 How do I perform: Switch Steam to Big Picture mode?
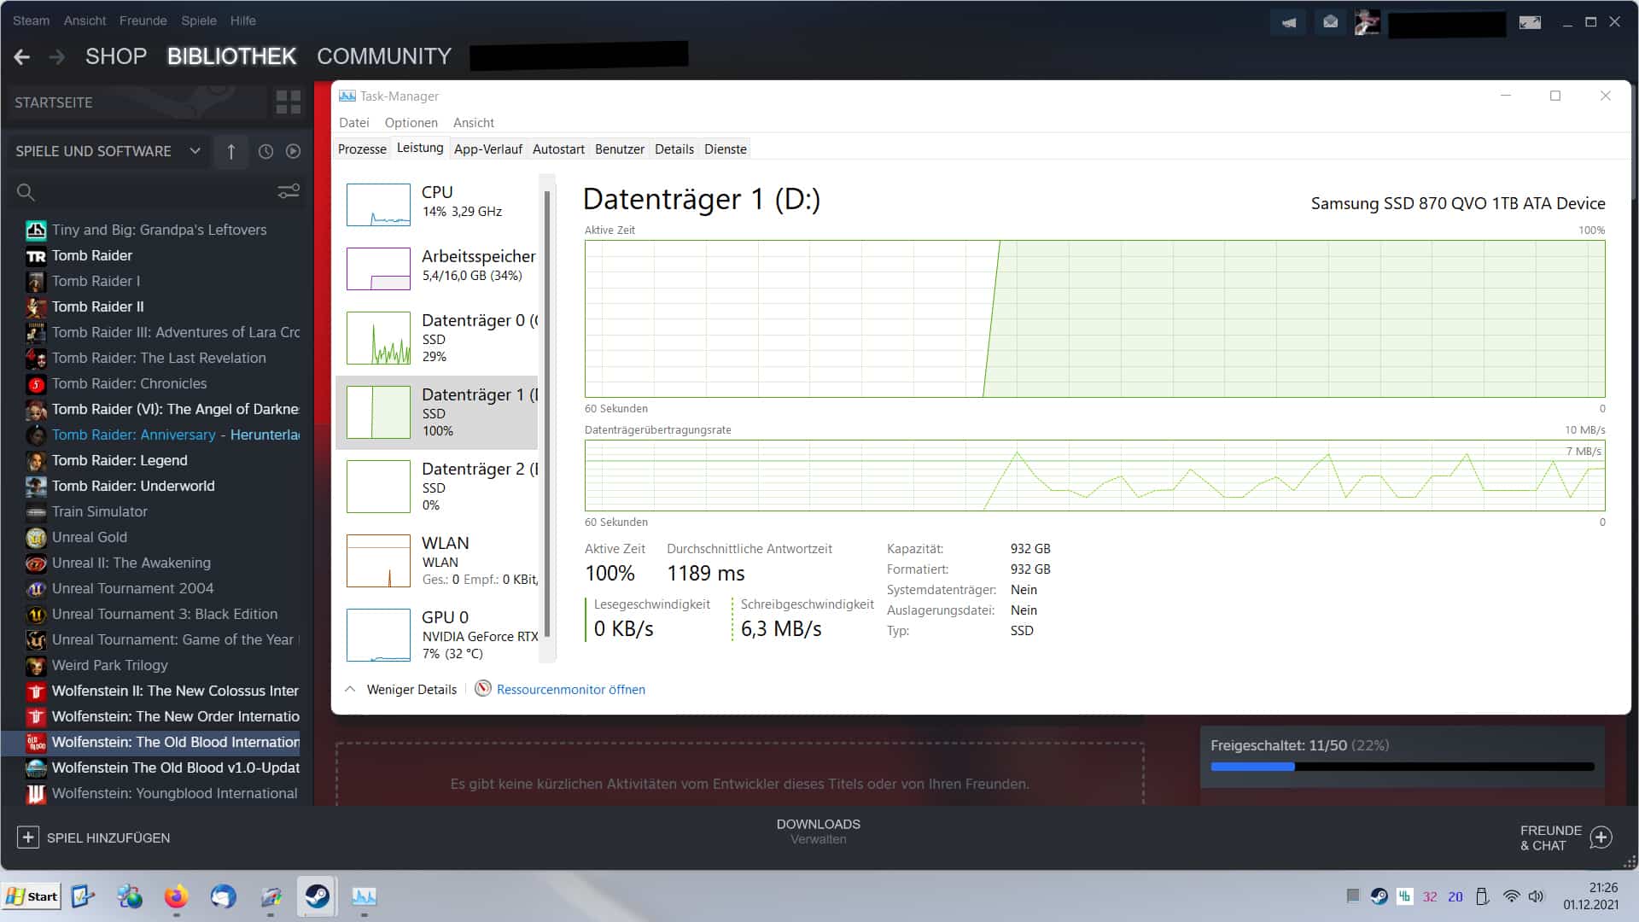click(1530, 23)
